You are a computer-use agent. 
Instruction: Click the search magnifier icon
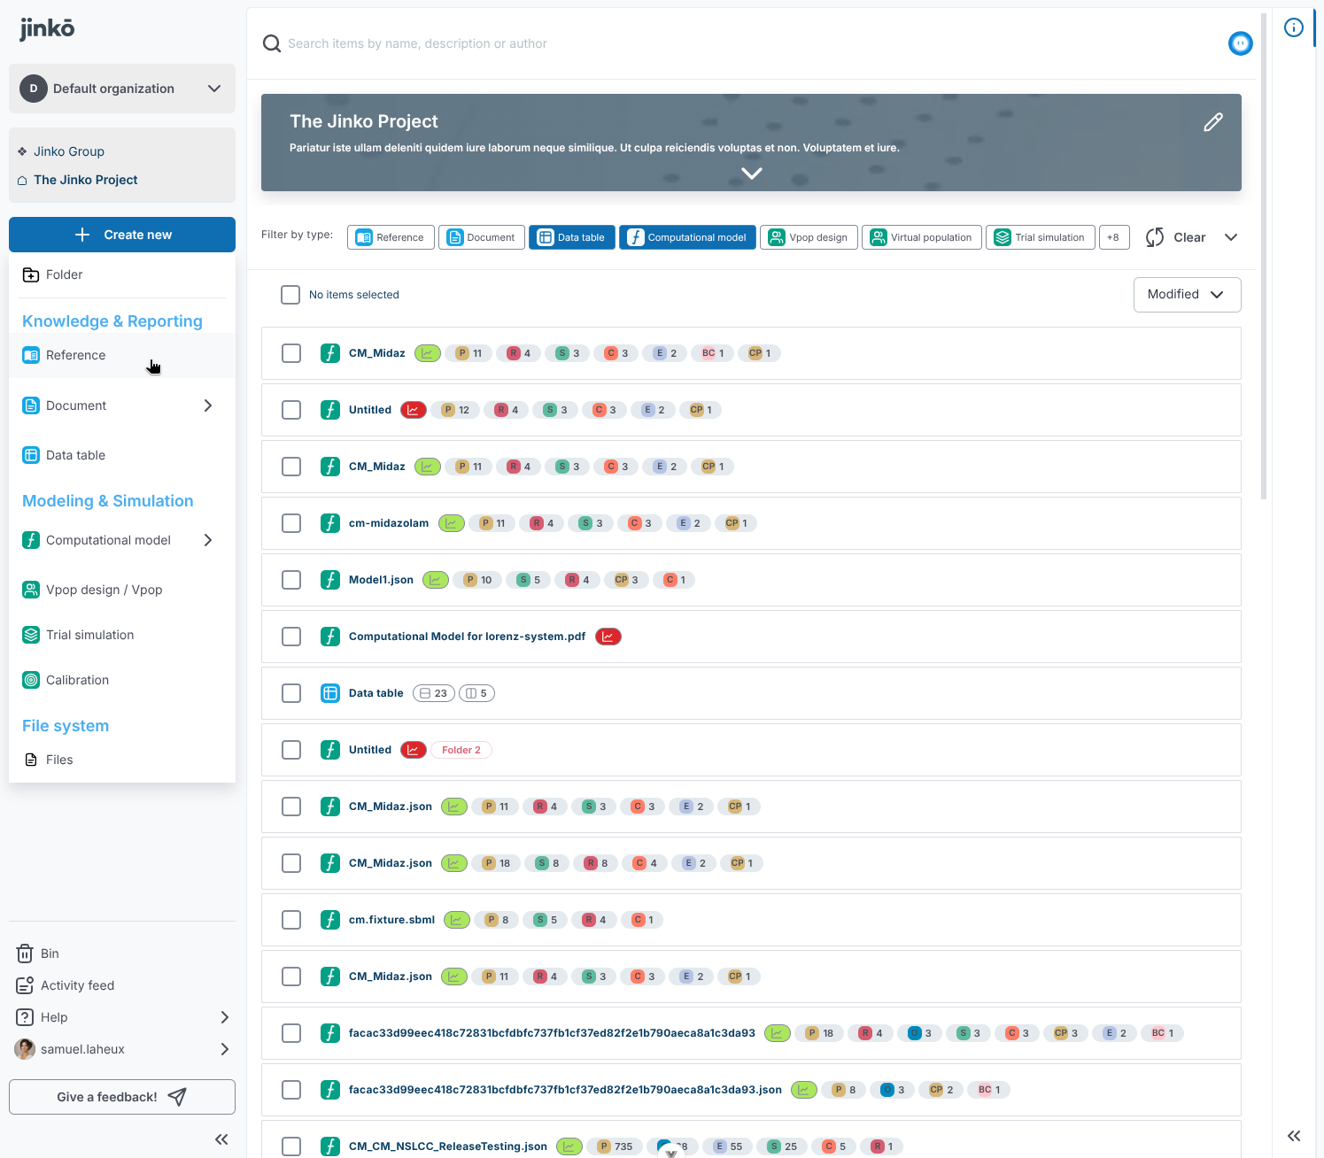(272, 43)
